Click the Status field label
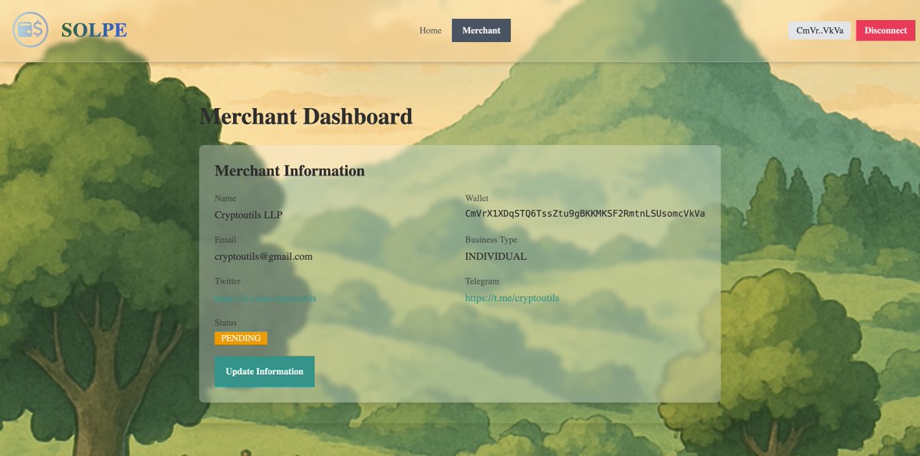Image resolution: width=920 pixels, height=456 pixels. tap(225, 323)
